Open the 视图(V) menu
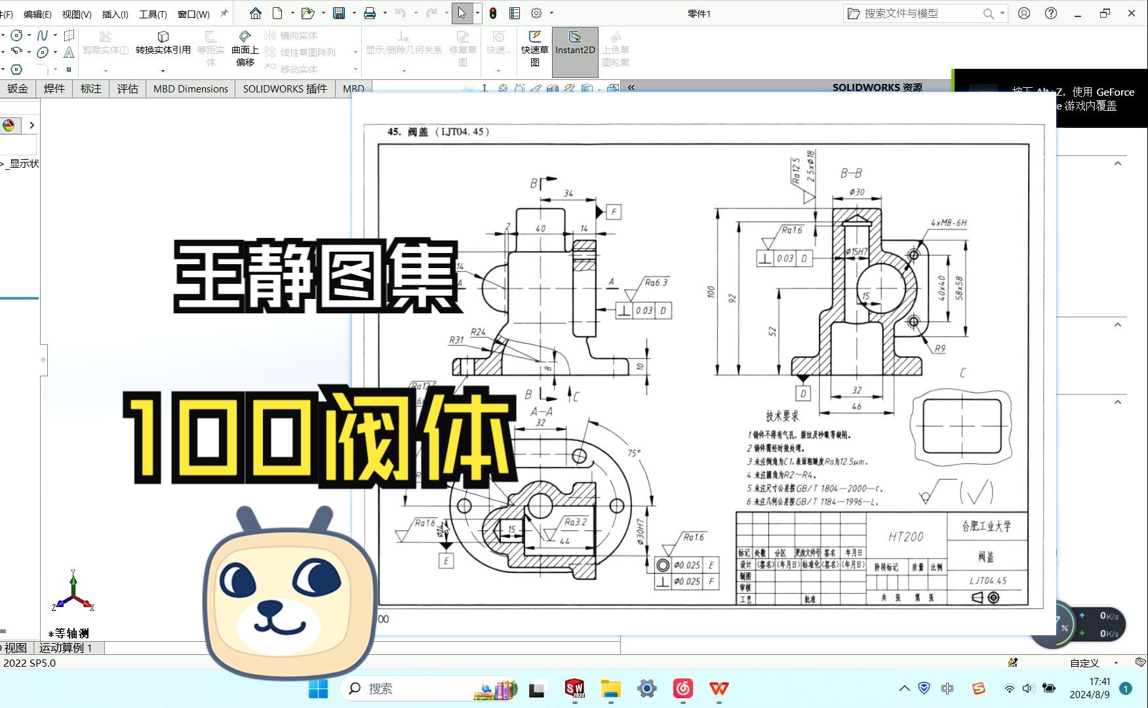This screenshot has width=1148, height=708. pos(77,14)
